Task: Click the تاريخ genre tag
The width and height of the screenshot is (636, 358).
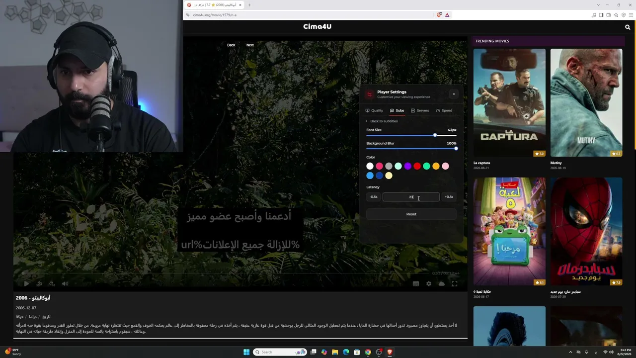Action: pyautogui.click(x=46, y=317)
